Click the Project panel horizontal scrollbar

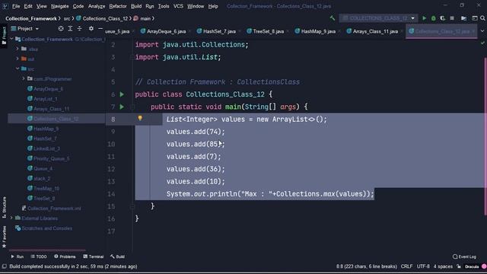coord(47,250)
